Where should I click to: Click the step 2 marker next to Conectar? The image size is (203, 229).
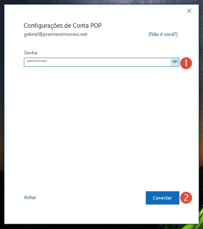pyautogui.click(x=186, y=198)
